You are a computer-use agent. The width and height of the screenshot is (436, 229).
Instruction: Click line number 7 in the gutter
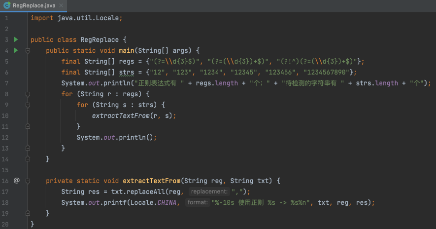click(6, 83)
